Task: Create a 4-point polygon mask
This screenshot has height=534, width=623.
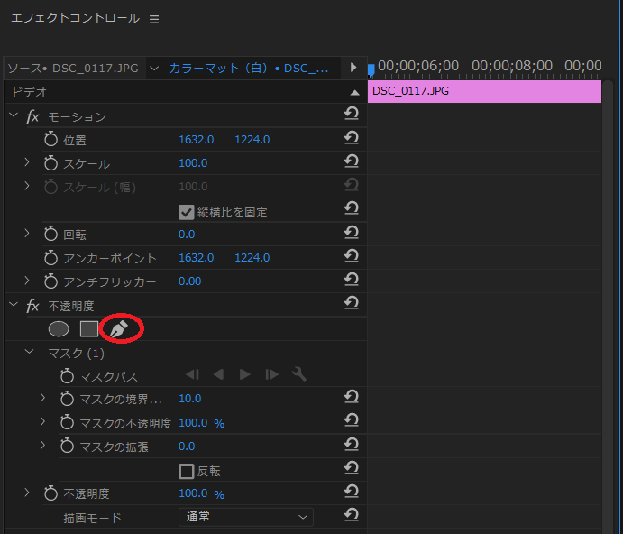Action: tap(88, 329)
